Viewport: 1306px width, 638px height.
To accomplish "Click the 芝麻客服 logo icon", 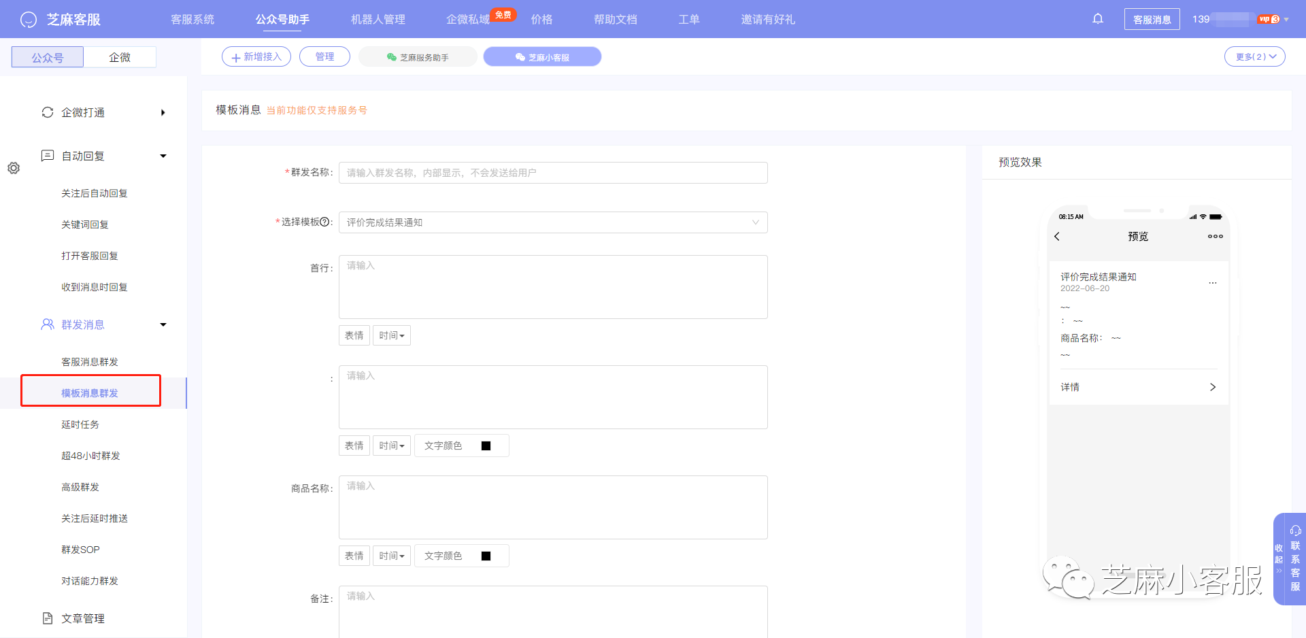I will [29, 20].
